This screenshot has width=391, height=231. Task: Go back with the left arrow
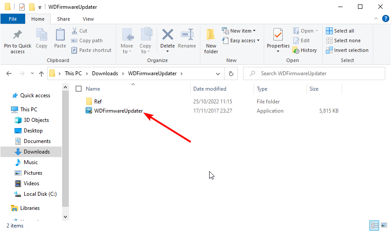pos(9,73)
